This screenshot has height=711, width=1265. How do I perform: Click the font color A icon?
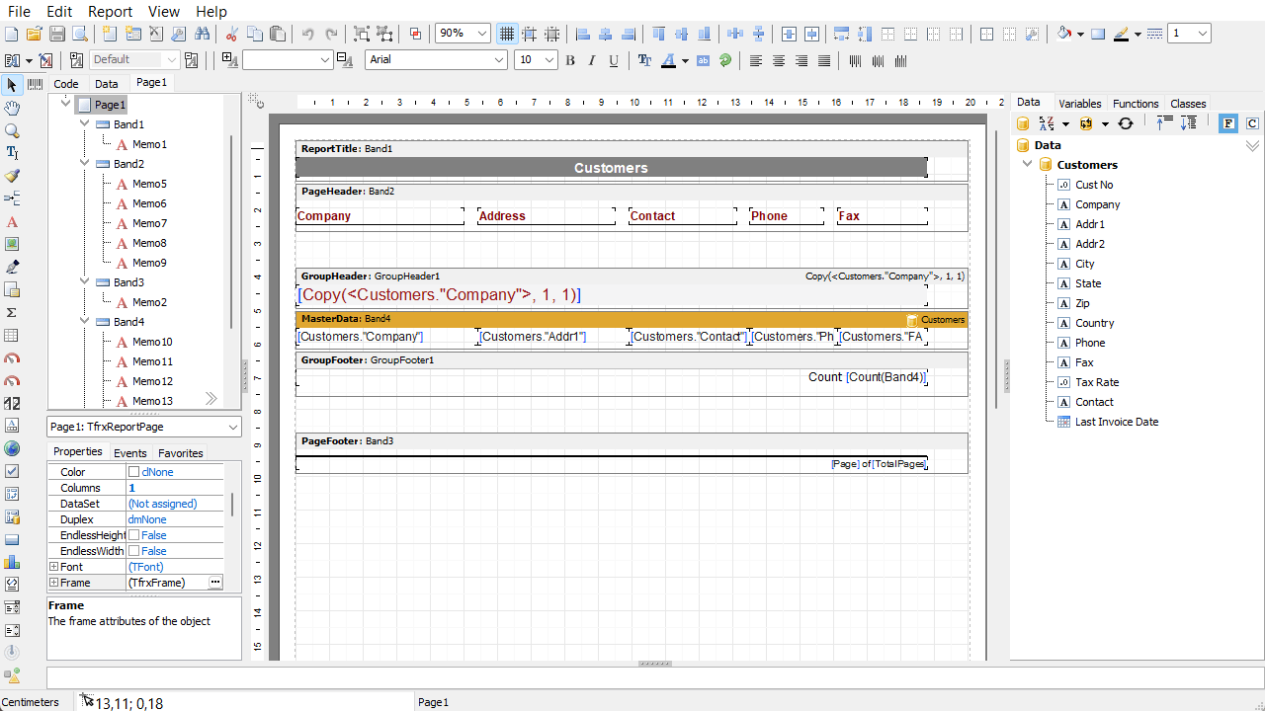669,60
